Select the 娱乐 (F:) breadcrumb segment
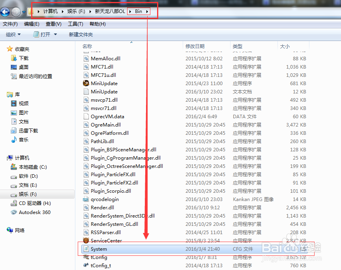The width and height of the screenshot is (341, 270). (x=76, y=11)
